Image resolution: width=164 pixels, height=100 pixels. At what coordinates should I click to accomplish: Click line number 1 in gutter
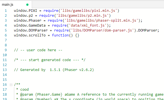point(6,11)
